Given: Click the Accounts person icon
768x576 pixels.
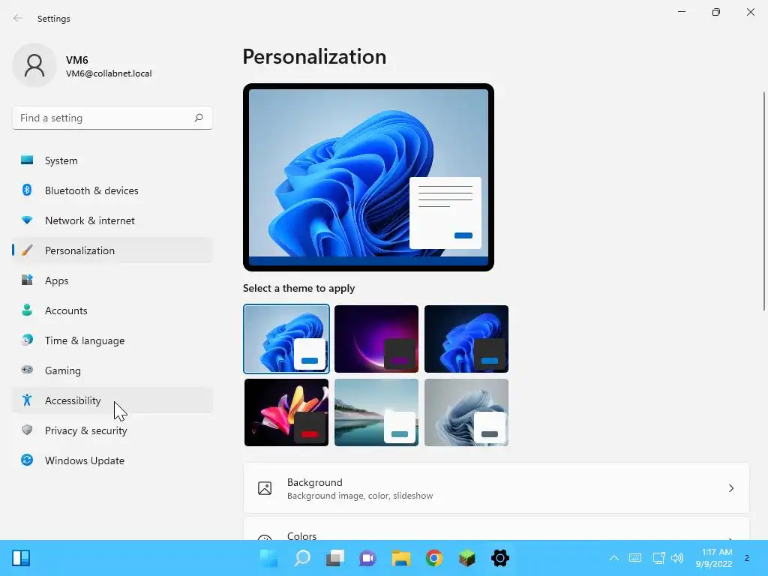Looking at the screenshot, I should (27, 310).
